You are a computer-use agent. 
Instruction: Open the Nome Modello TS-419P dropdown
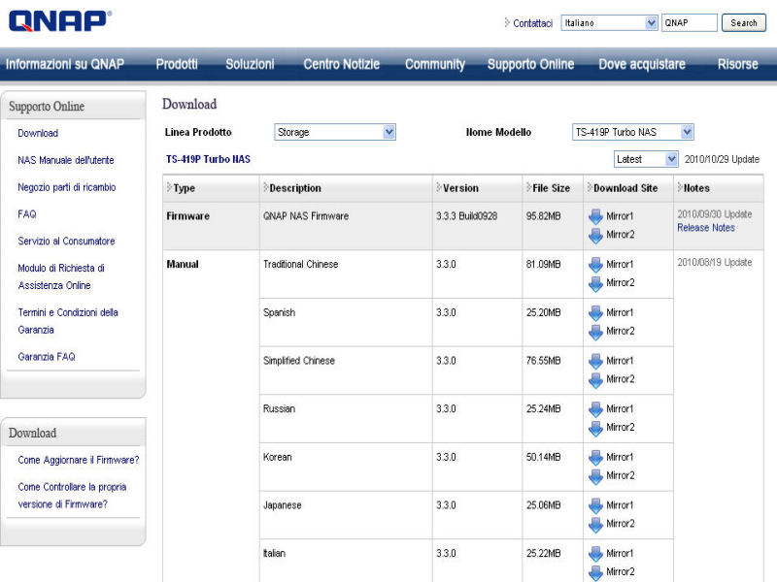[x=632, y=132]
